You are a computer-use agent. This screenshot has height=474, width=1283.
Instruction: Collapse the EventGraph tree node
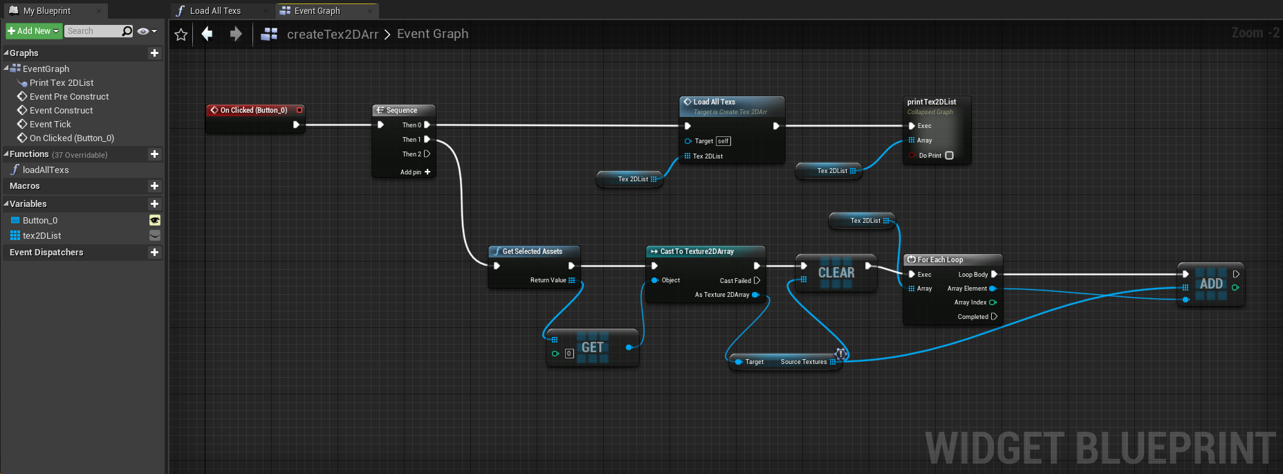[6, 69]
